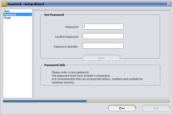The width and height of the screenshot is (173, 115).
Task: Click into the Password input field
Action: coord(103,27)
